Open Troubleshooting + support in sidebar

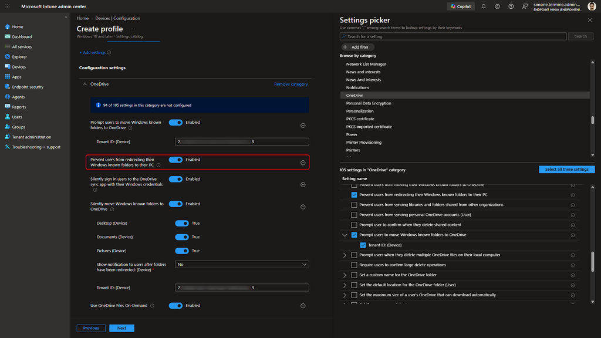coord(35,147)
